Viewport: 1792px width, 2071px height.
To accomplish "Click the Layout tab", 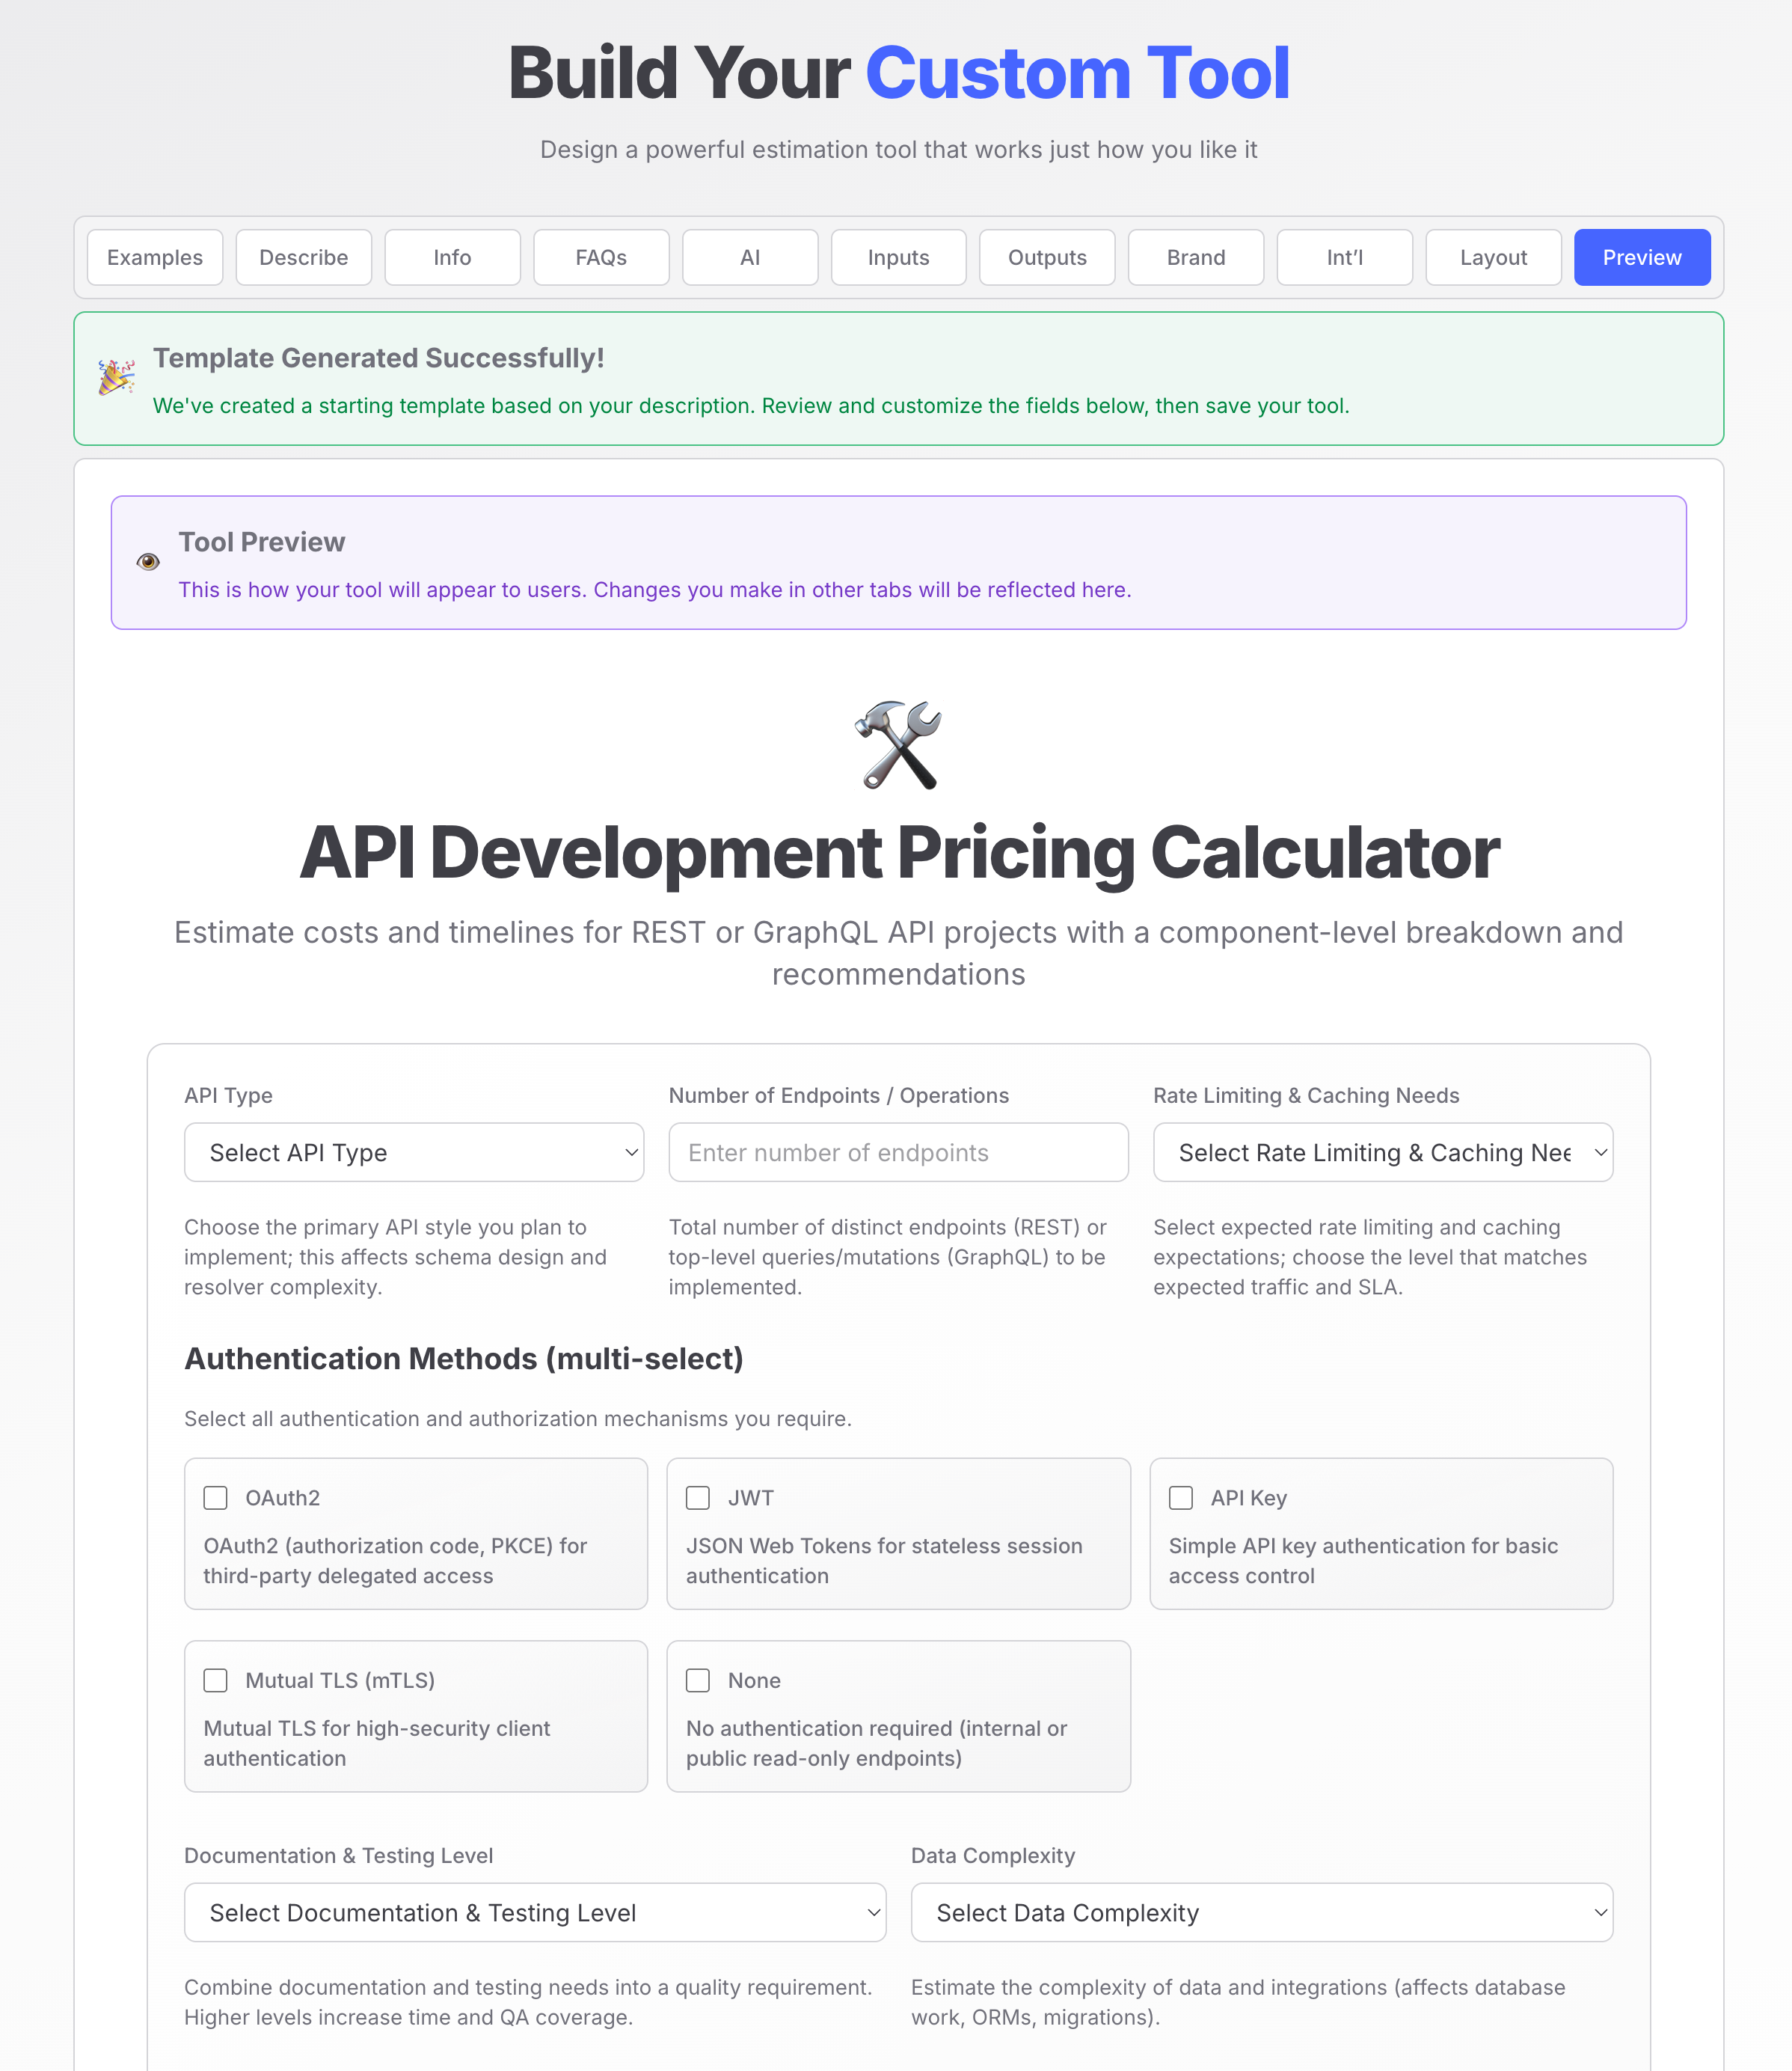I will click(x=1492, y=257).
